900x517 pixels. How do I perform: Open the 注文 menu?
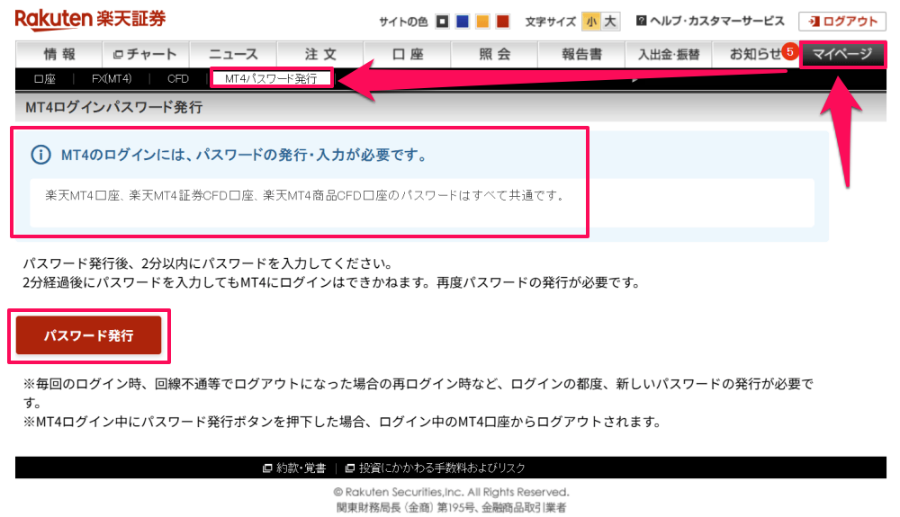tap(320, 55)
